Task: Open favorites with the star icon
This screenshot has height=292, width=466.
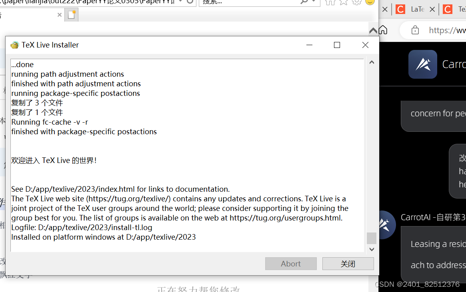Action: point(343,2)
